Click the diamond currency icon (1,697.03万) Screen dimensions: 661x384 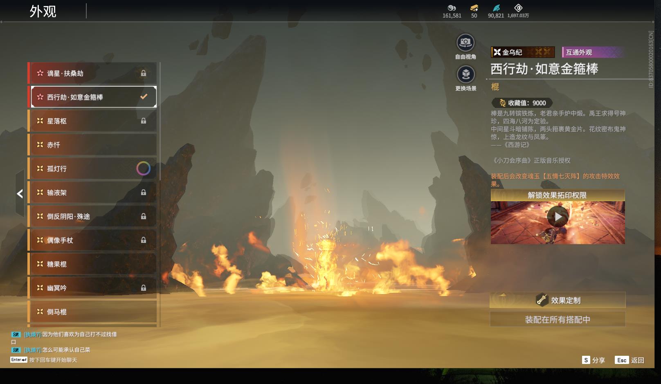pos(518,8)
